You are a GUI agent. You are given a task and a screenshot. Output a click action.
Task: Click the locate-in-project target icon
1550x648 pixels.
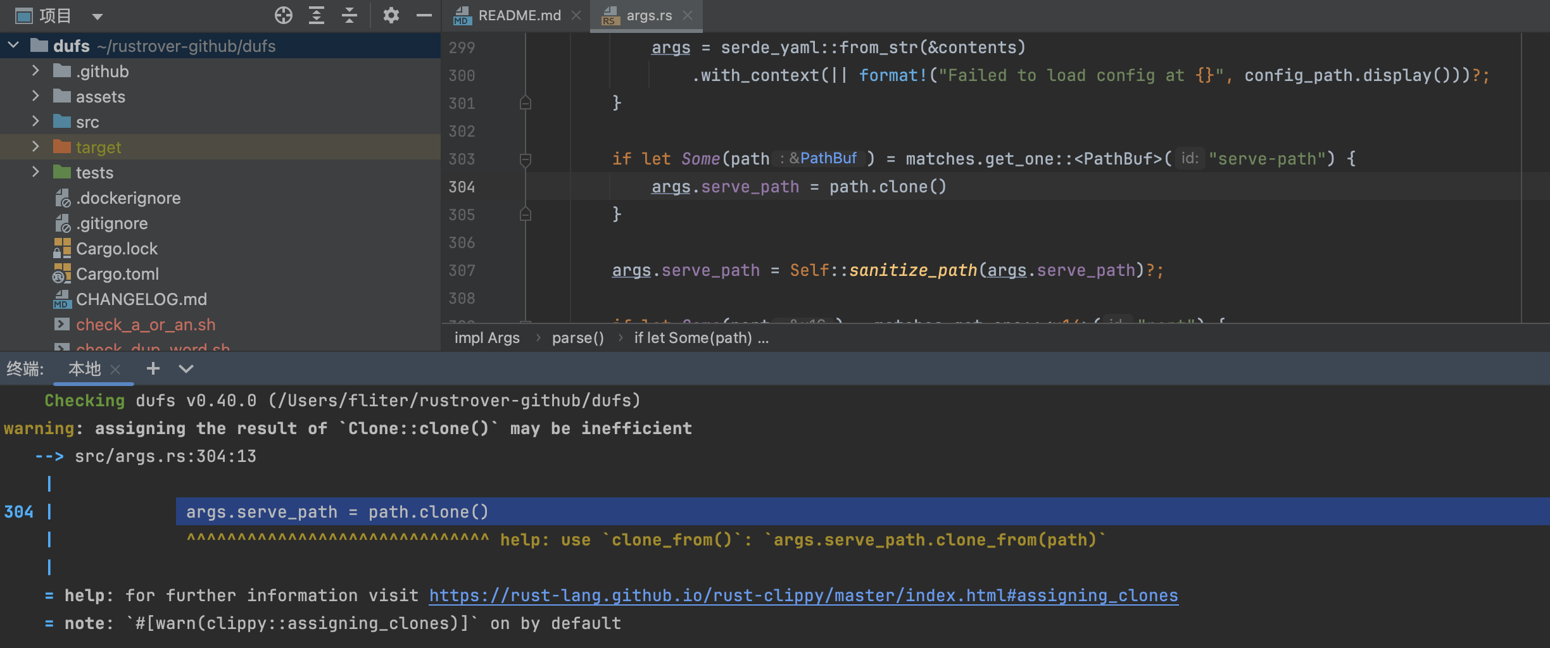click(284, 15)
